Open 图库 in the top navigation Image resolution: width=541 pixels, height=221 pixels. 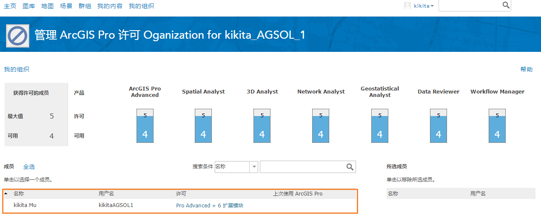28,6
